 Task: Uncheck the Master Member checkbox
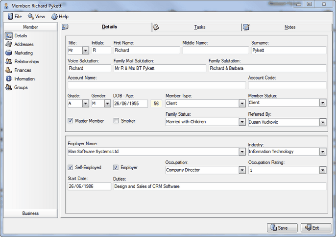[x=71, y=121]
